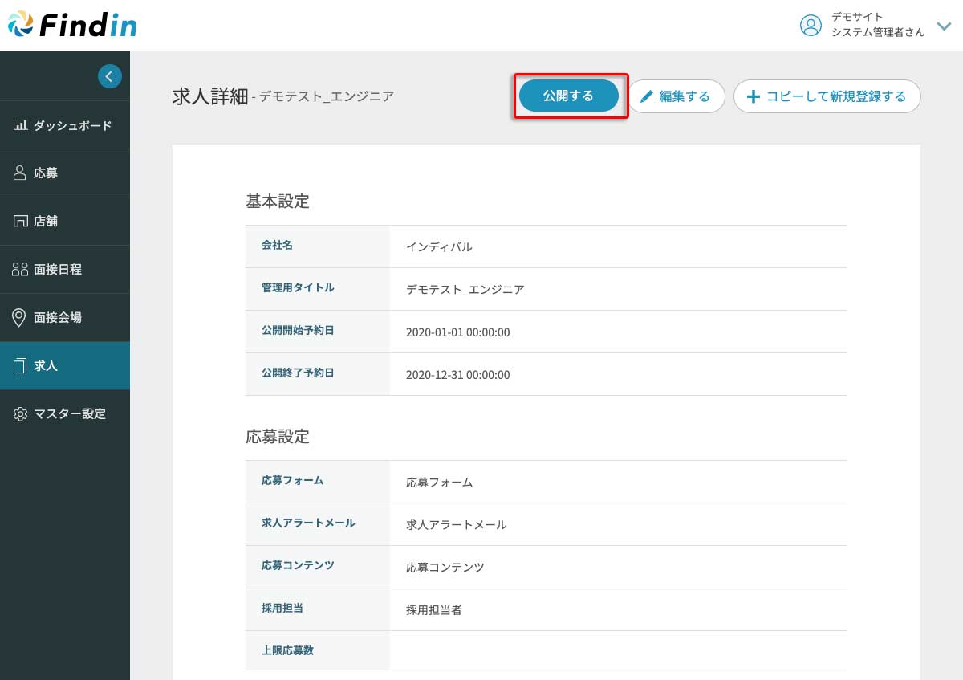Collapse the sidebar with the arrow button
The height and width of the screenshot is (680, 963).
(x=110, y=76)
